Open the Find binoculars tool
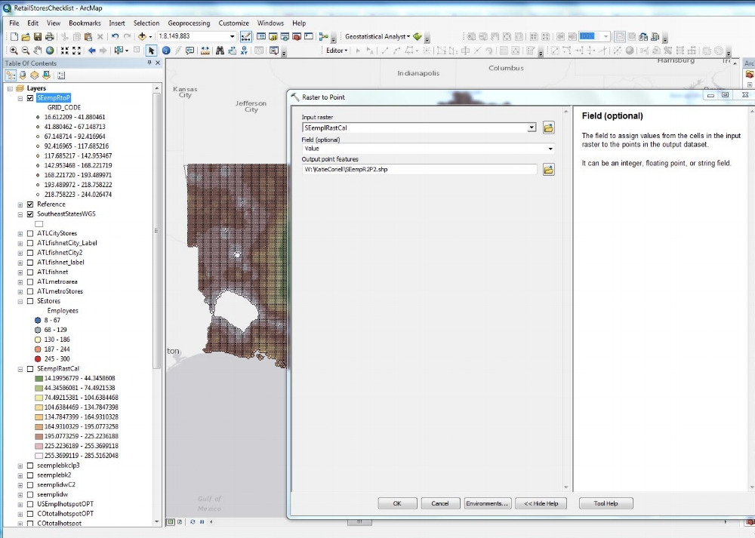Viewport: 755px width, 538px height. tap(220, 51)
